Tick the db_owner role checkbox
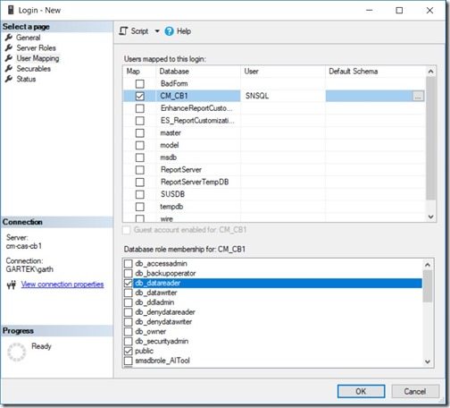Image resolution: width=450 pixels, height=408 pixels. pos(129,331)
